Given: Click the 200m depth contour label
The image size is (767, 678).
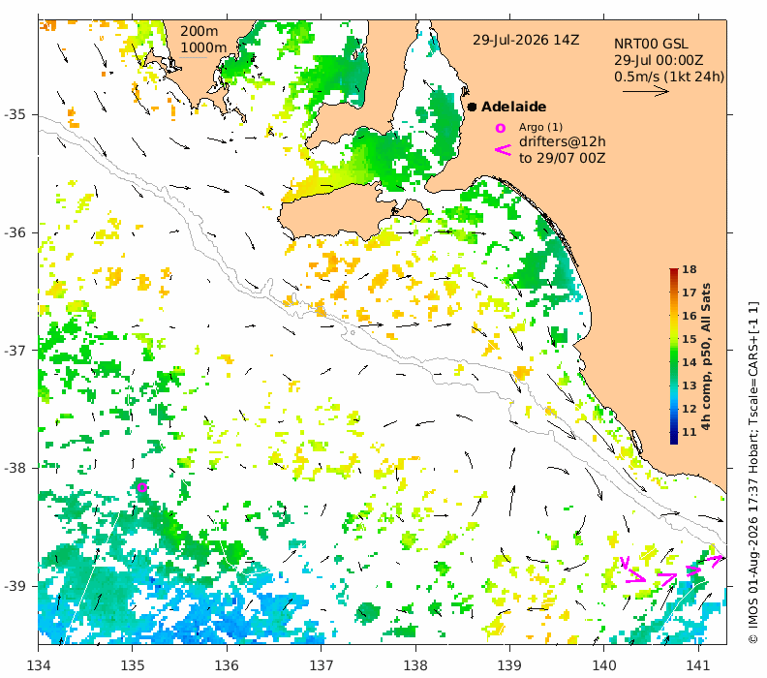Looking at the screenshot, I should pos(199,31).
